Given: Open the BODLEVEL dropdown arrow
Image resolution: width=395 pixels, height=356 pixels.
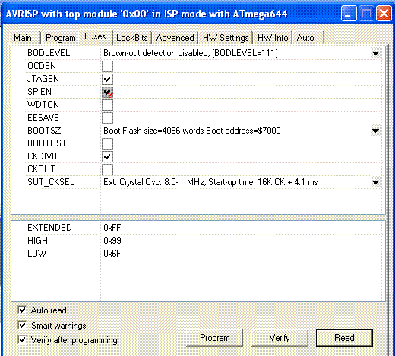Looking at the screenshot, I should (x=375, y=53).
